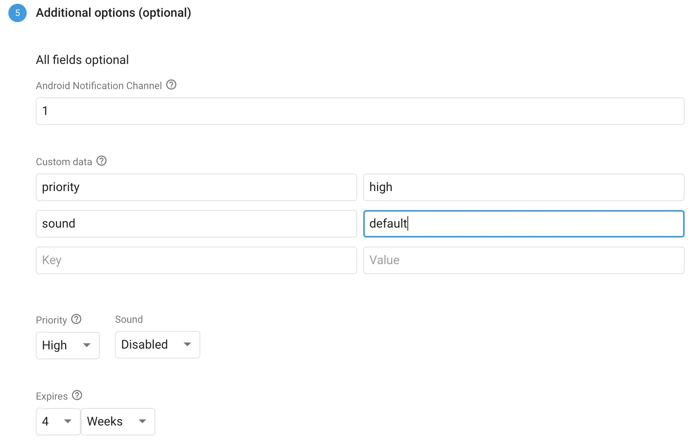Click the Priority help question icon

click(x=77, y=319)
